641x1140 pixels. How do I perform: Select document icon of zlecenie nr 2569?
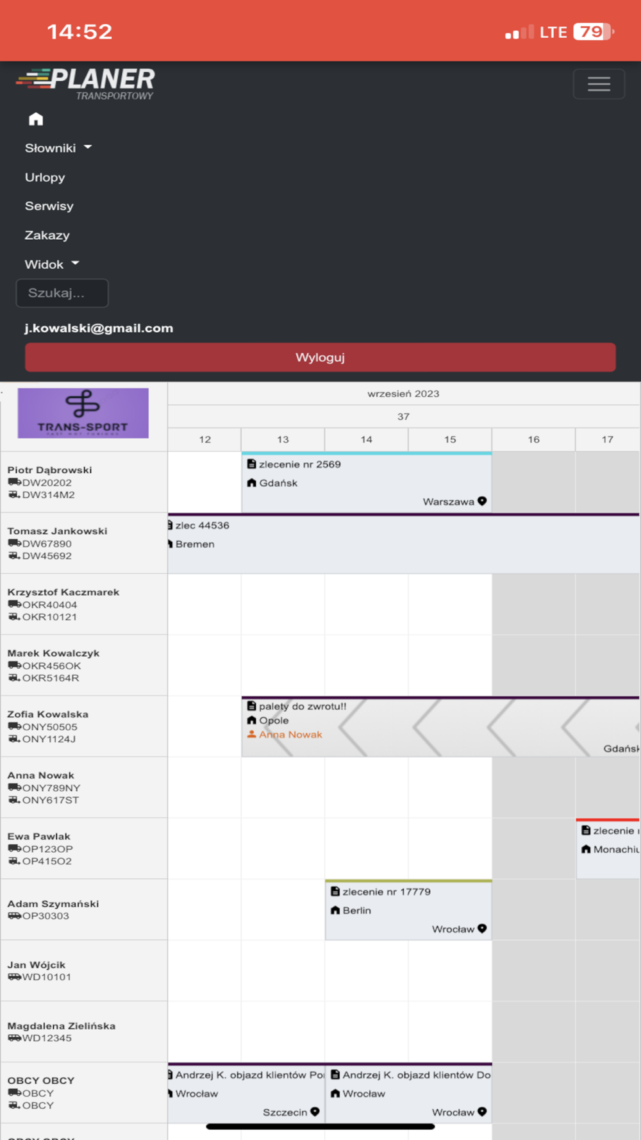click(x=251, y=464)
